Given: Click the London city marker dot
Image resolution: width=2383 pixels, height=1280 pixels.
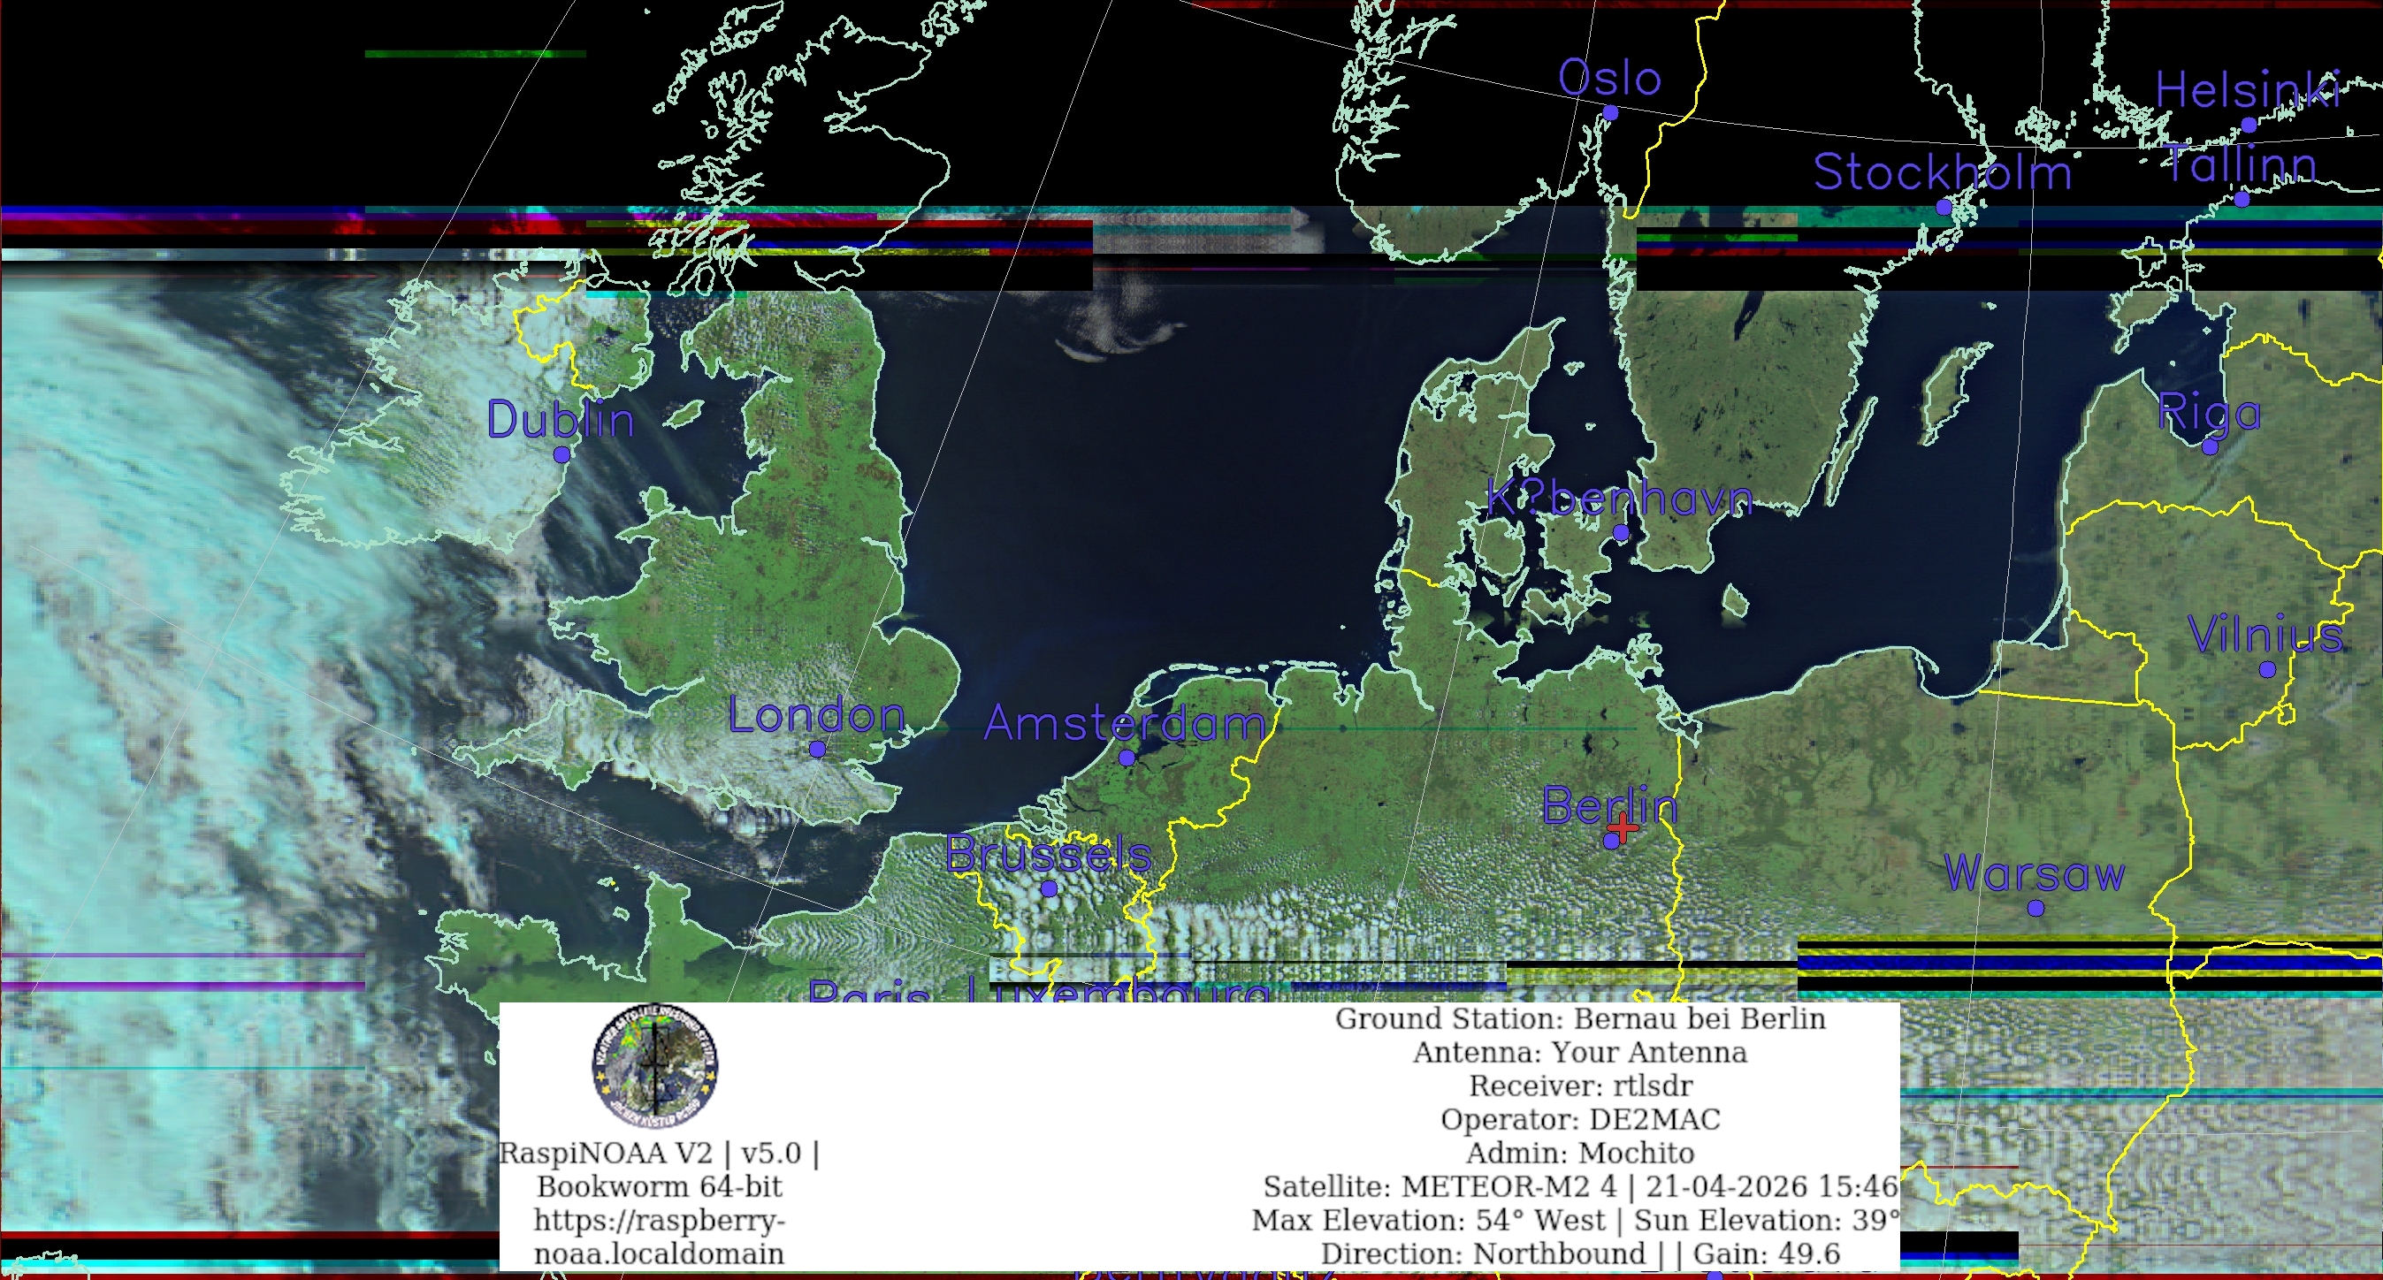Looking at the screenshot, I should tap(817, 749).
